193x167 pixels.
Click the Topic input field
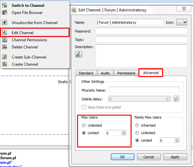[x=141, y=39]
